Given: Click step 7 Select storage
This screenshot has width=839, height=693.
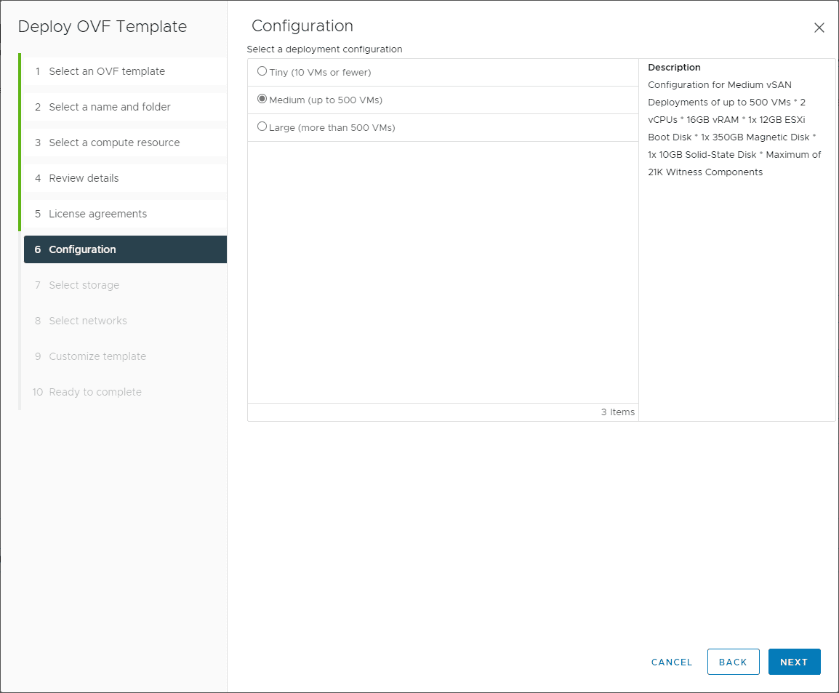Looking at the screenshot, I should (84, 285).
